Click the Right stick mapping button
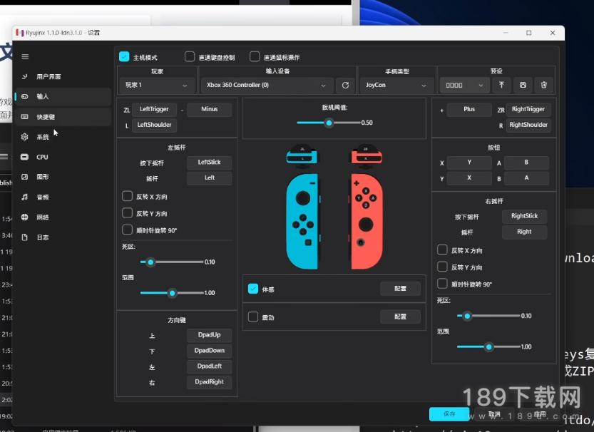 [524, 232]
